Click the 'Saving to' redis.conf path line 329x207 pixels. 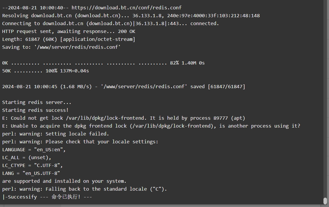coord(61,47)
